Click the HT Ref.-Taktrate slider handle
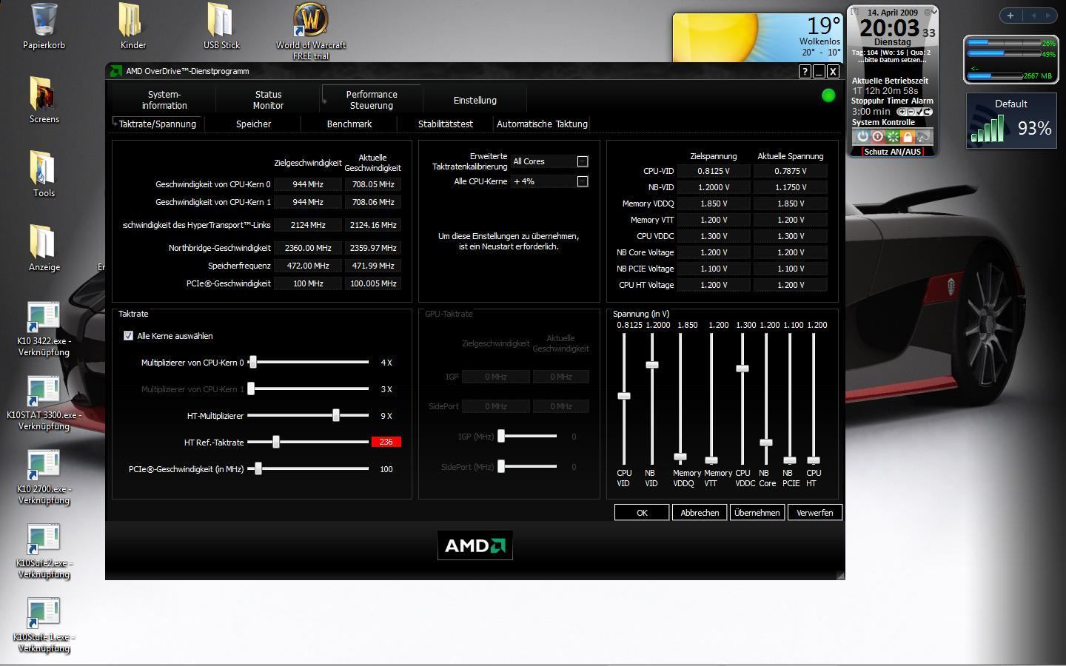This screenshot has height=666, width=1066. [276, 442]
